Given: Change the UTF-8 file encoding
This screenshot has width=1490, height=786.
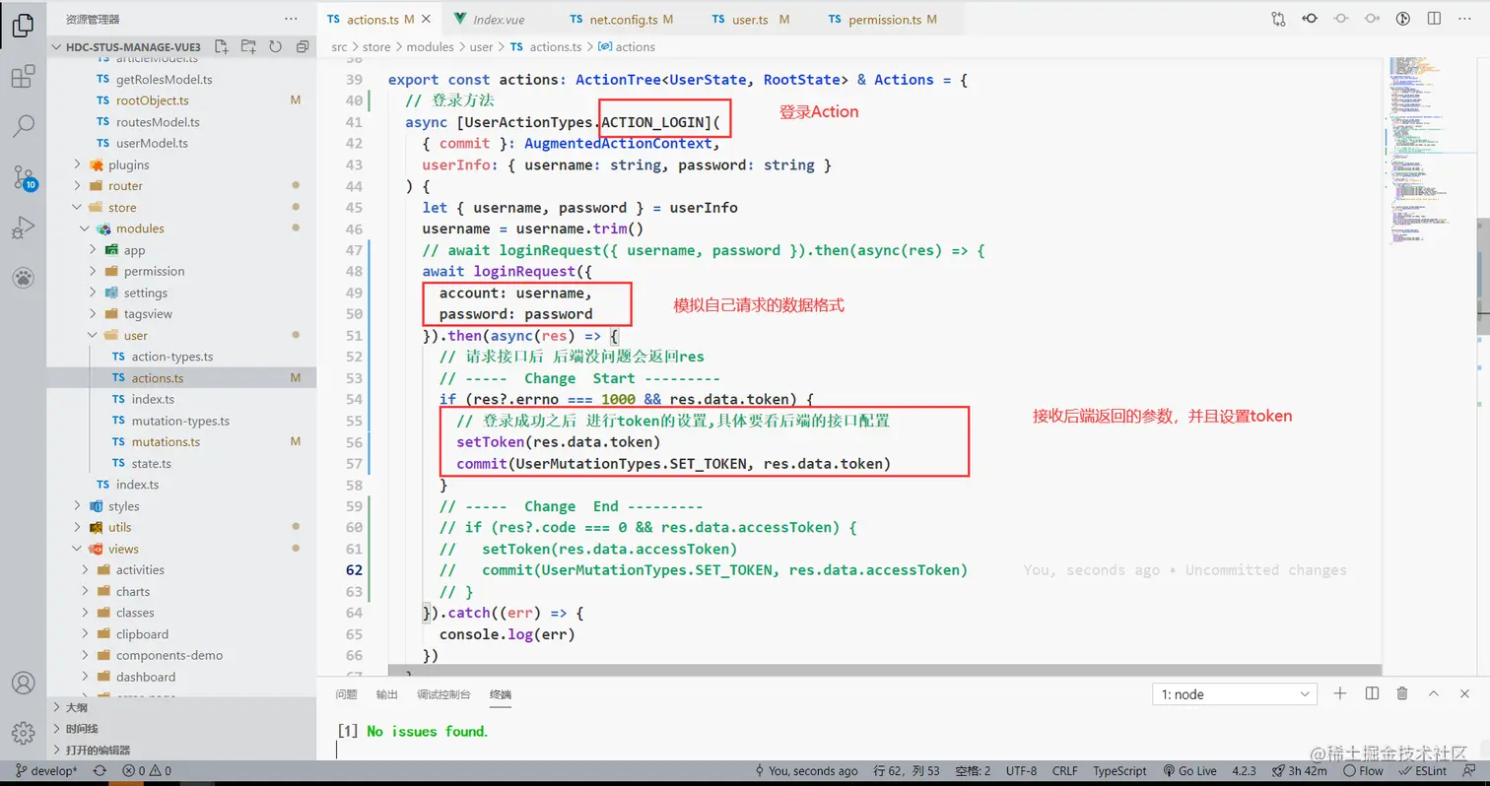Looking at the screenshot, I should point(1021,771).
